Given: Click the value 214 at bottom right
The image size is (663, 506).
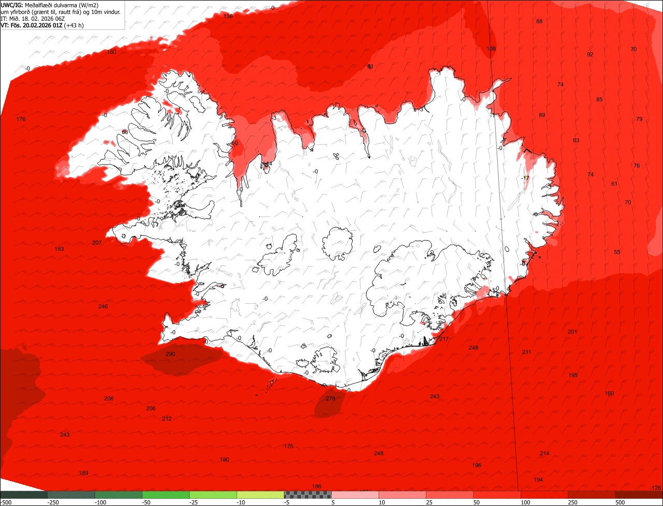Looking at the screenshot, I should [x=544, y=453].
